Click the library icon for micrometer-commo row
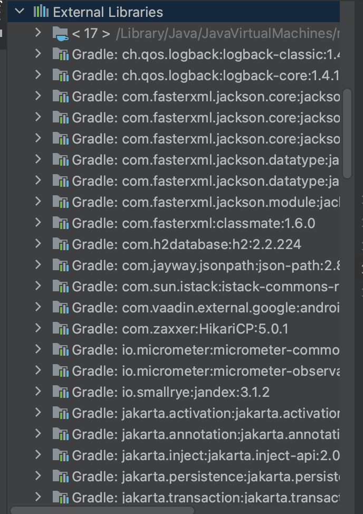The image size is (363, 514). pos(61,350)
